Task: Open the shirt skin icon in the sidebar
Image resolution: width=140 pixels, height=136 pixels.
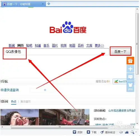Action: [130, 87]
